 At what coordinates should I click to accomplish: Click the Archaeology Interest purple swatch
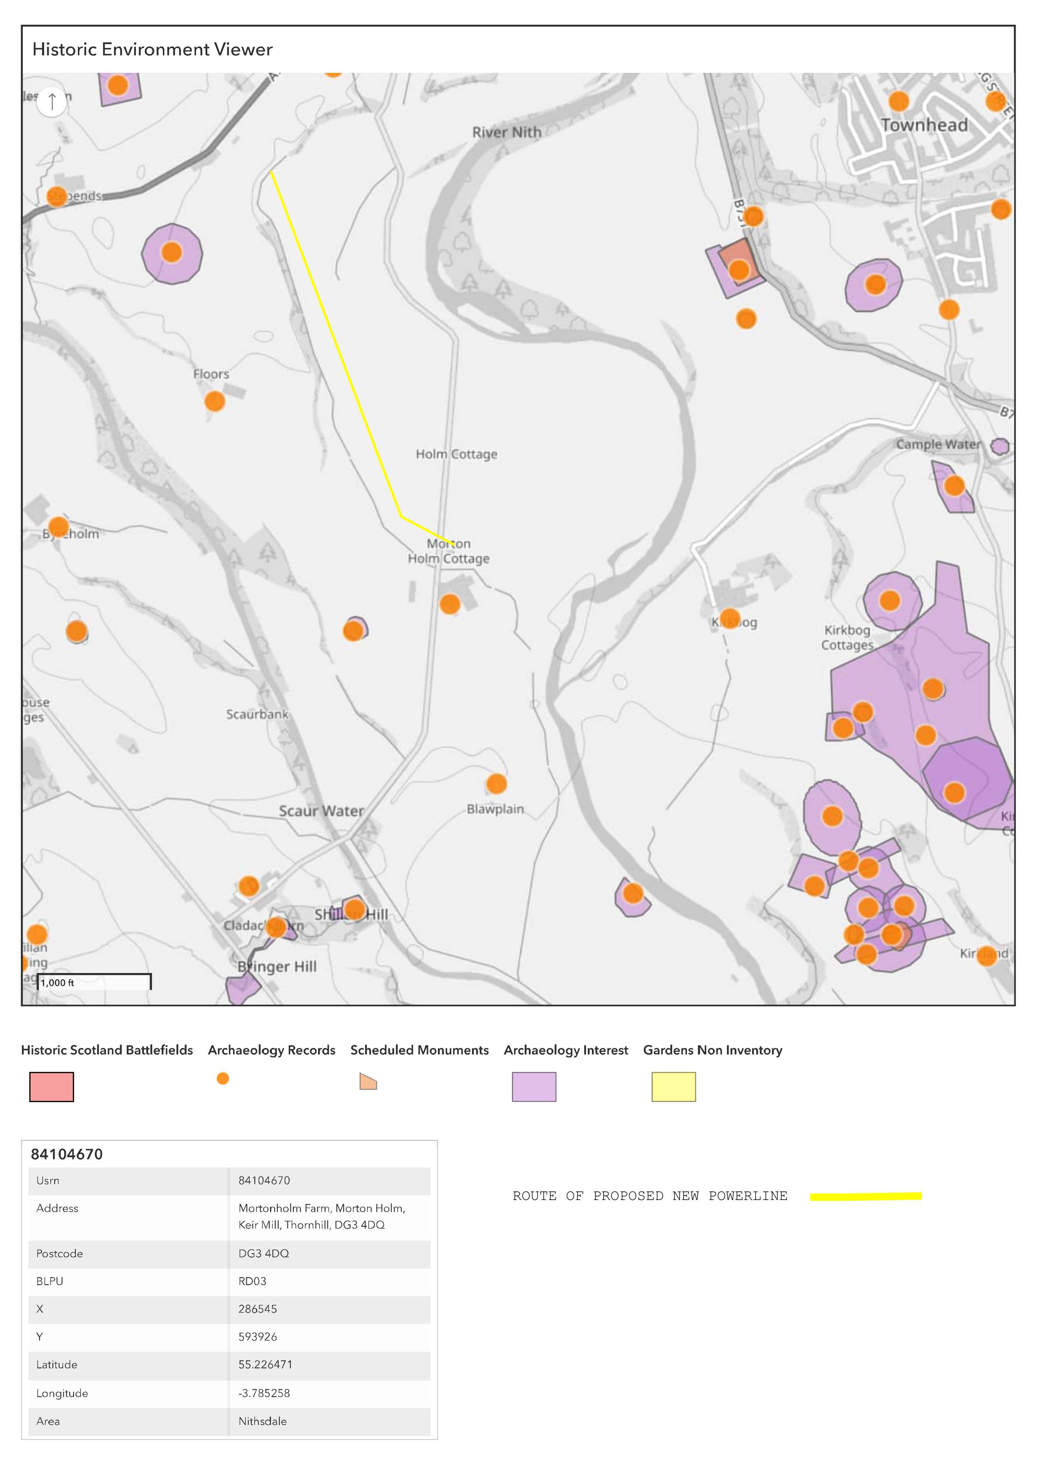[x=534, y=1086]
